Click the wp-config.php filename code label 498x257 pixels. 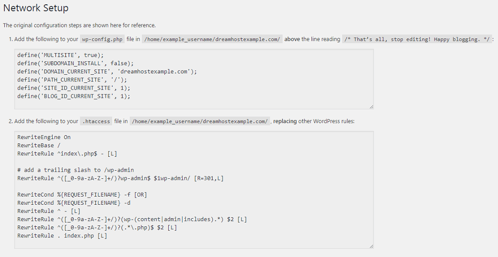102,39
